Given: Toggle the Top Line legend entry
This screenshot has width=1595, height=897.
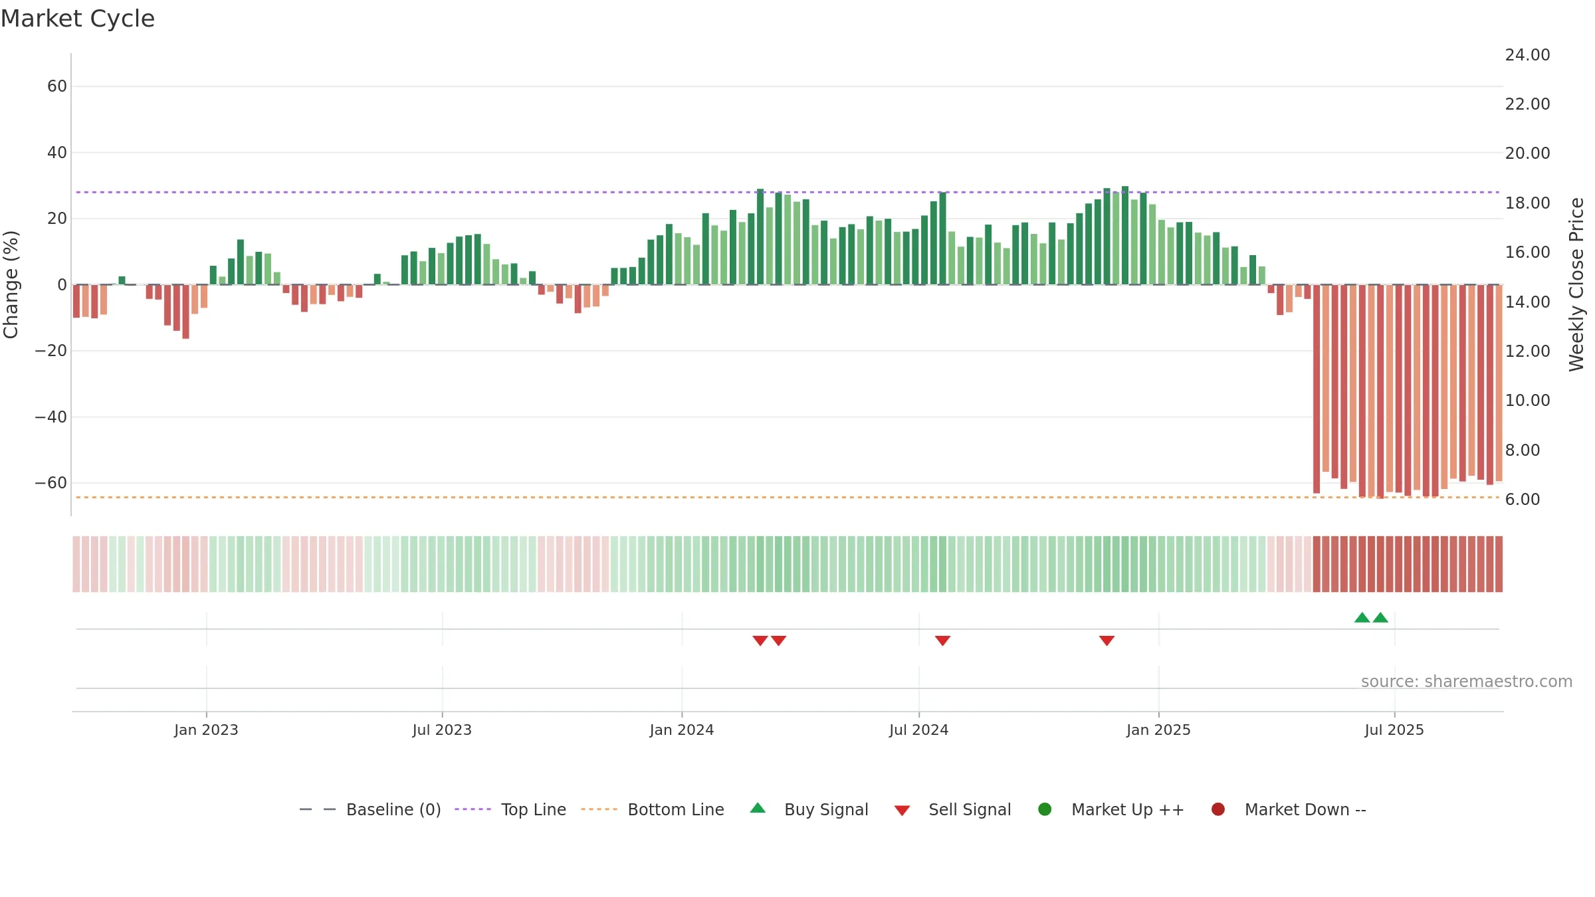Looking at the screenshot, I should tap(510, 809).
